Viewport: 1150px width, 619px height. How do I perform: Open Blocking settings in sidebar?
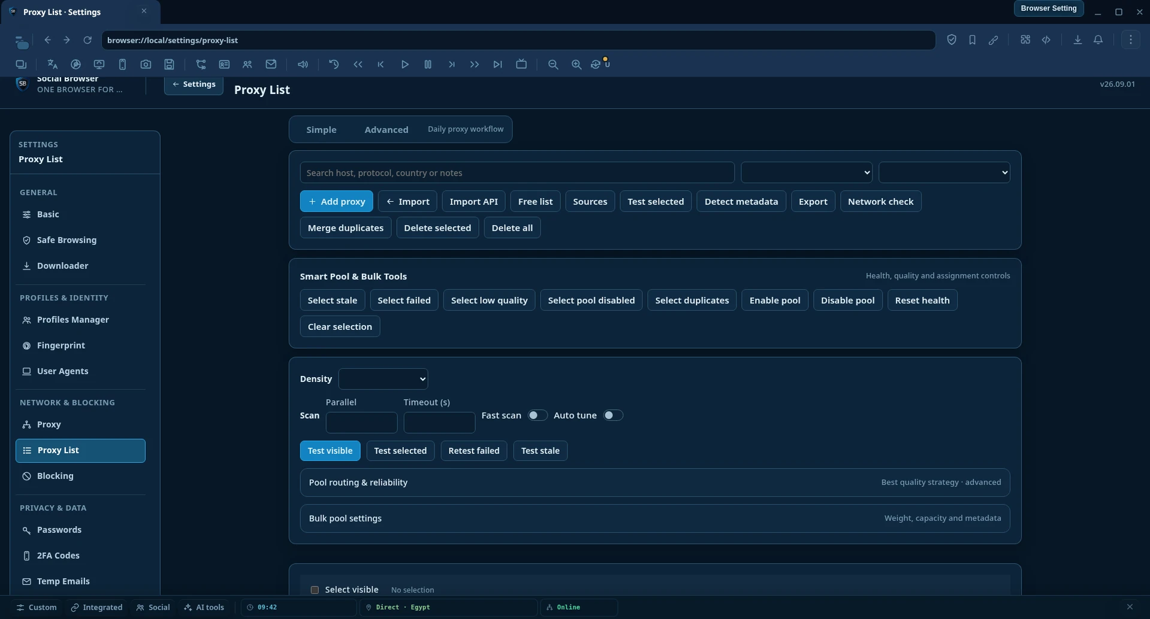pos(80,476)
